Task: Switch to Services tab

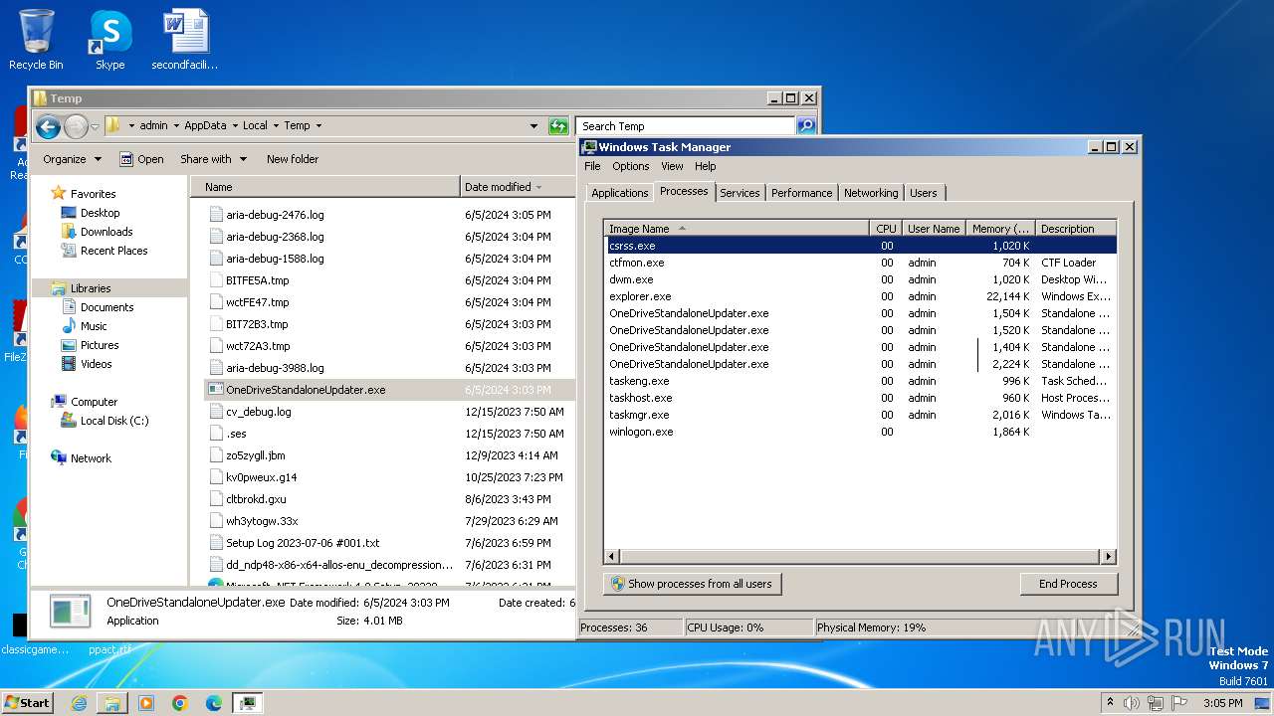Action: point(740,193)
